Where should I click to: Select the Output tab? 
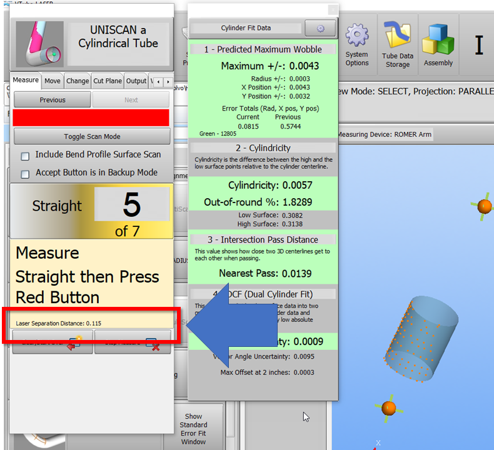point(136,81)
